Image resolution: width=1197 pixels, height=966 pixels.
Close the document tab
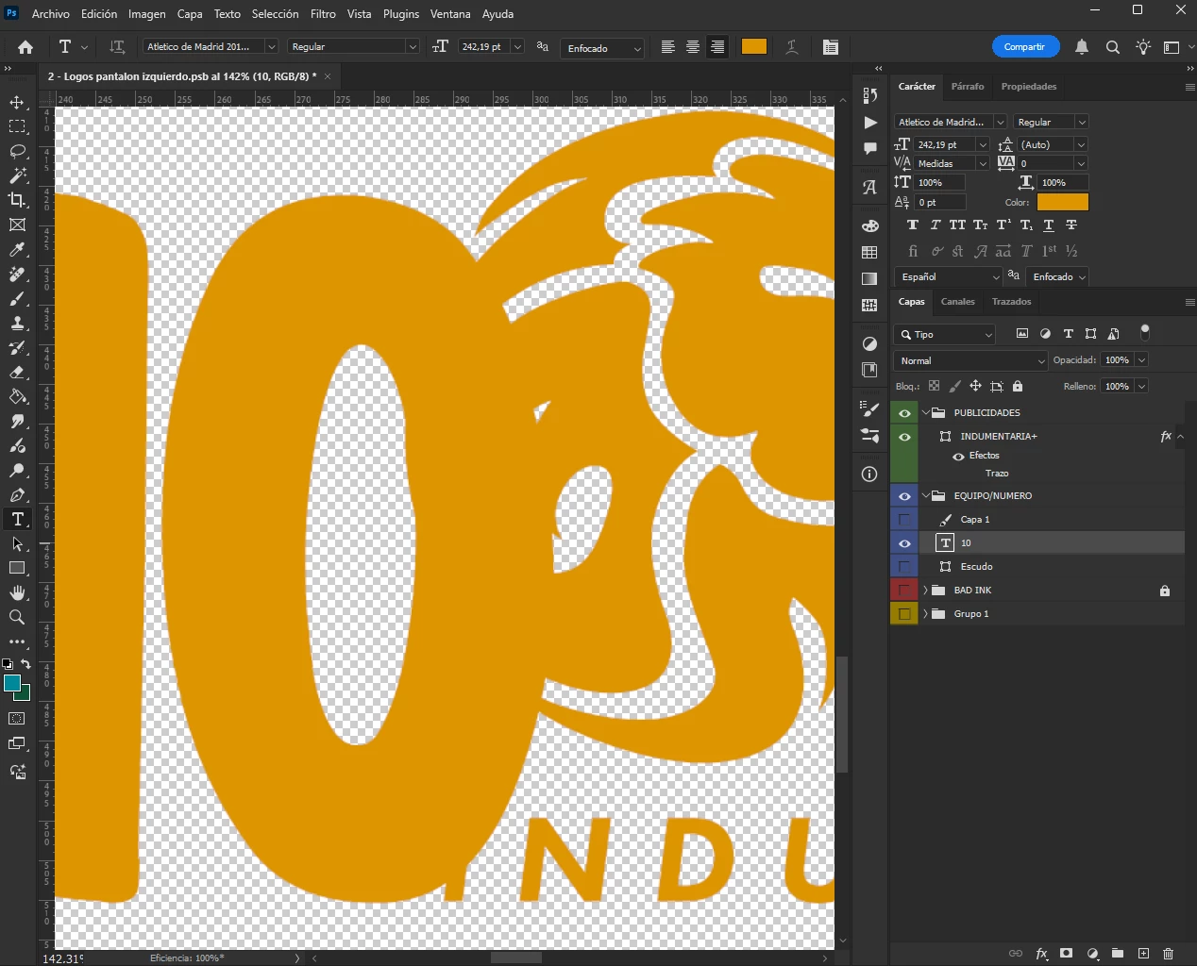(x=328, y=76)
